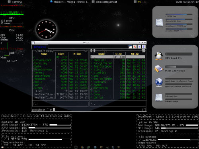Viewport: 199px width, 149px height.
Task: Click the Firefox globe icon in top taskbar
Action: tap(51, 2)
